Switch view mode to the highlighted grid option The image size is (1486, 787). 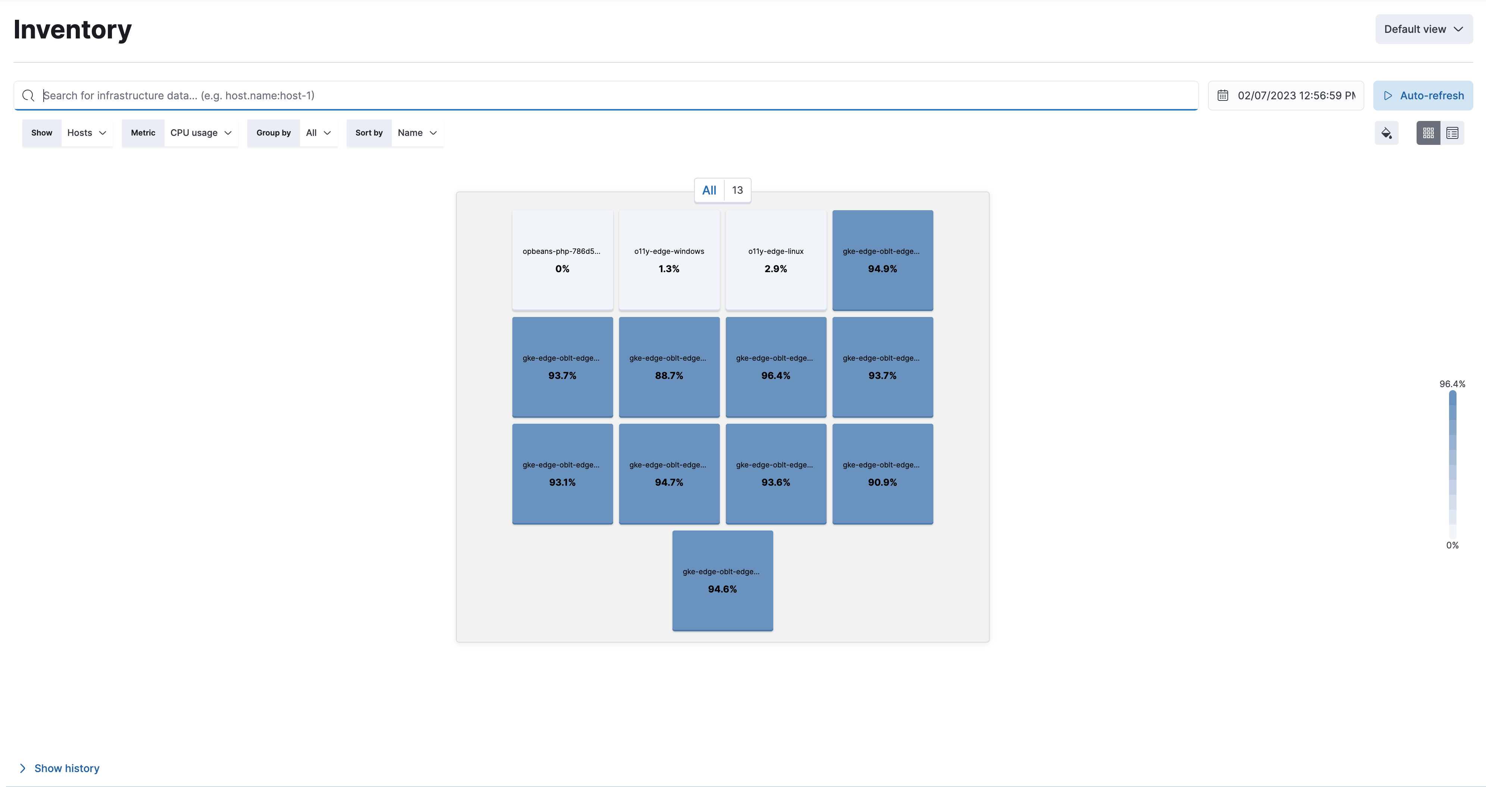point(1429,133)
